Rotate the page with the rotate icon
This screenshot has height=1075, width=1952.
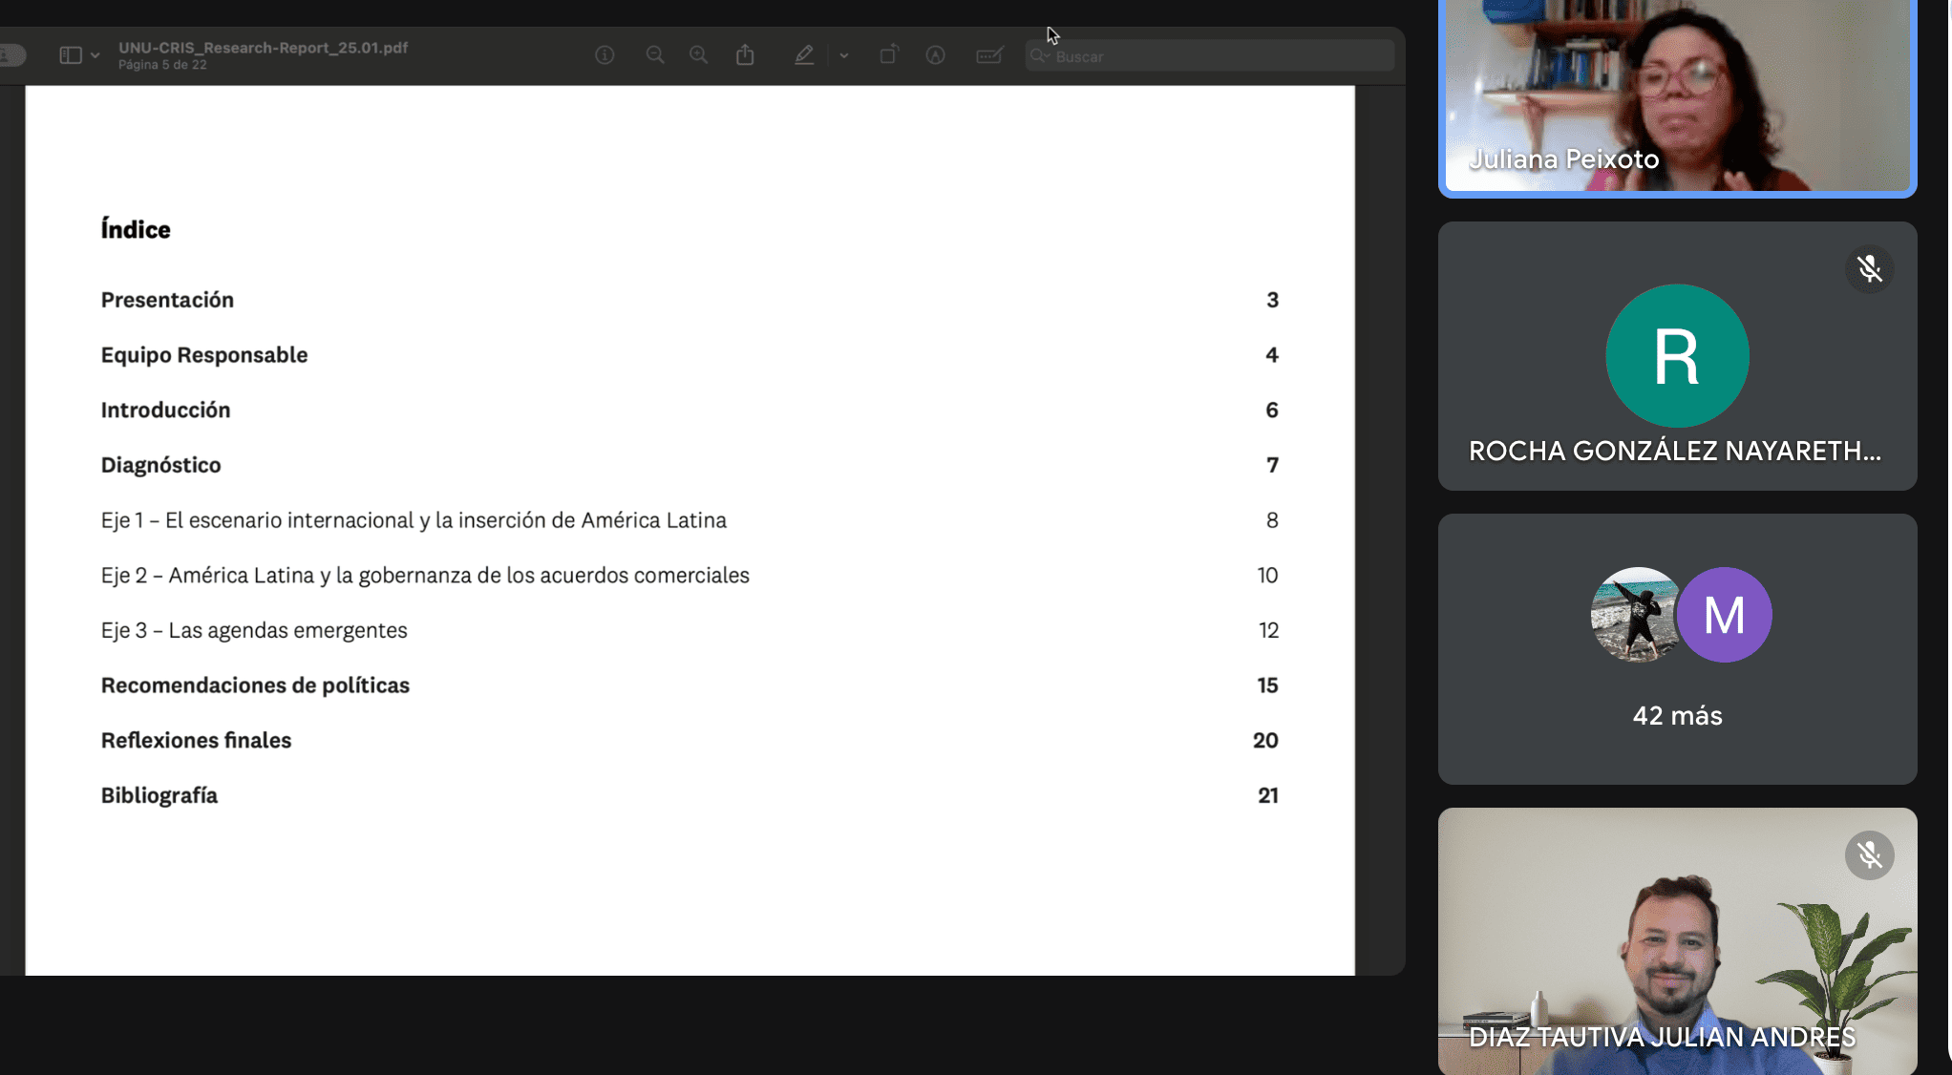[889, 55]
